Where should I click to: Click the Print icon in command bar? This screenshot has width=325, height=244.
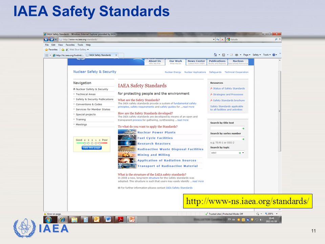(237, 55)
